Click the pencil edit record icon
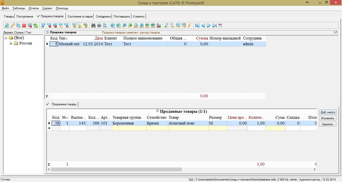 tap(12, 25)
